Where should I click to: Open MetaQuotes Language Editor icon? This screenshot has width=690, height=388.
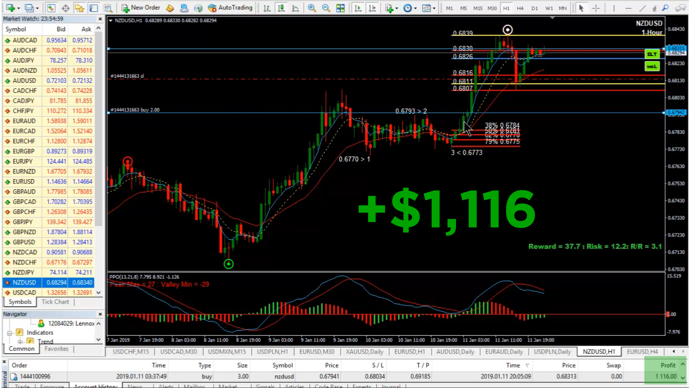(x=170, y=8)
